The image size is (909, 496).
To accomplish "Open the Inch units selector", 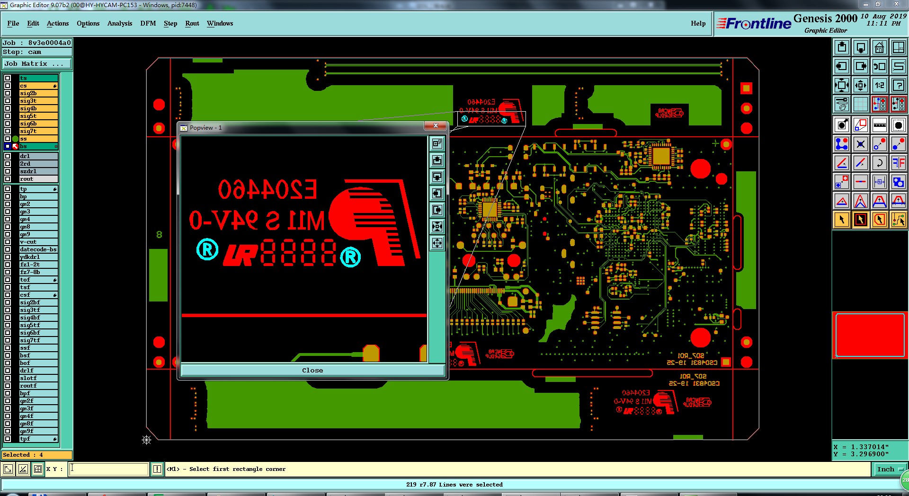I will pyautogui.click(x=890, y=469).
